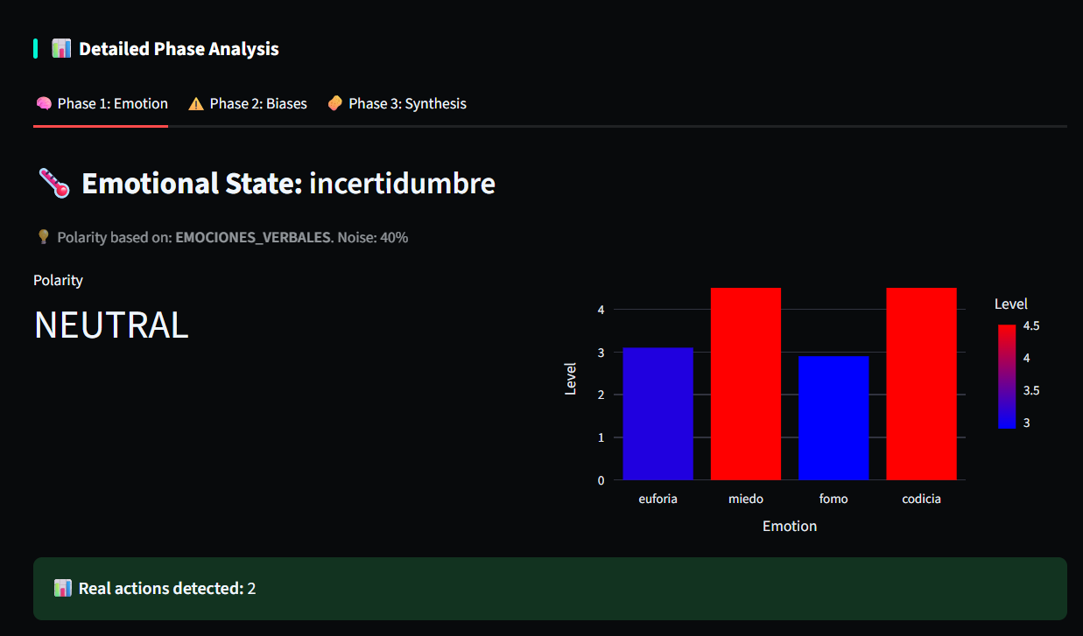The width and height of the screenshot is (1083, 636).
Task: Click the orange icon in the Phase 3 tab
Action: coord(334,104)
